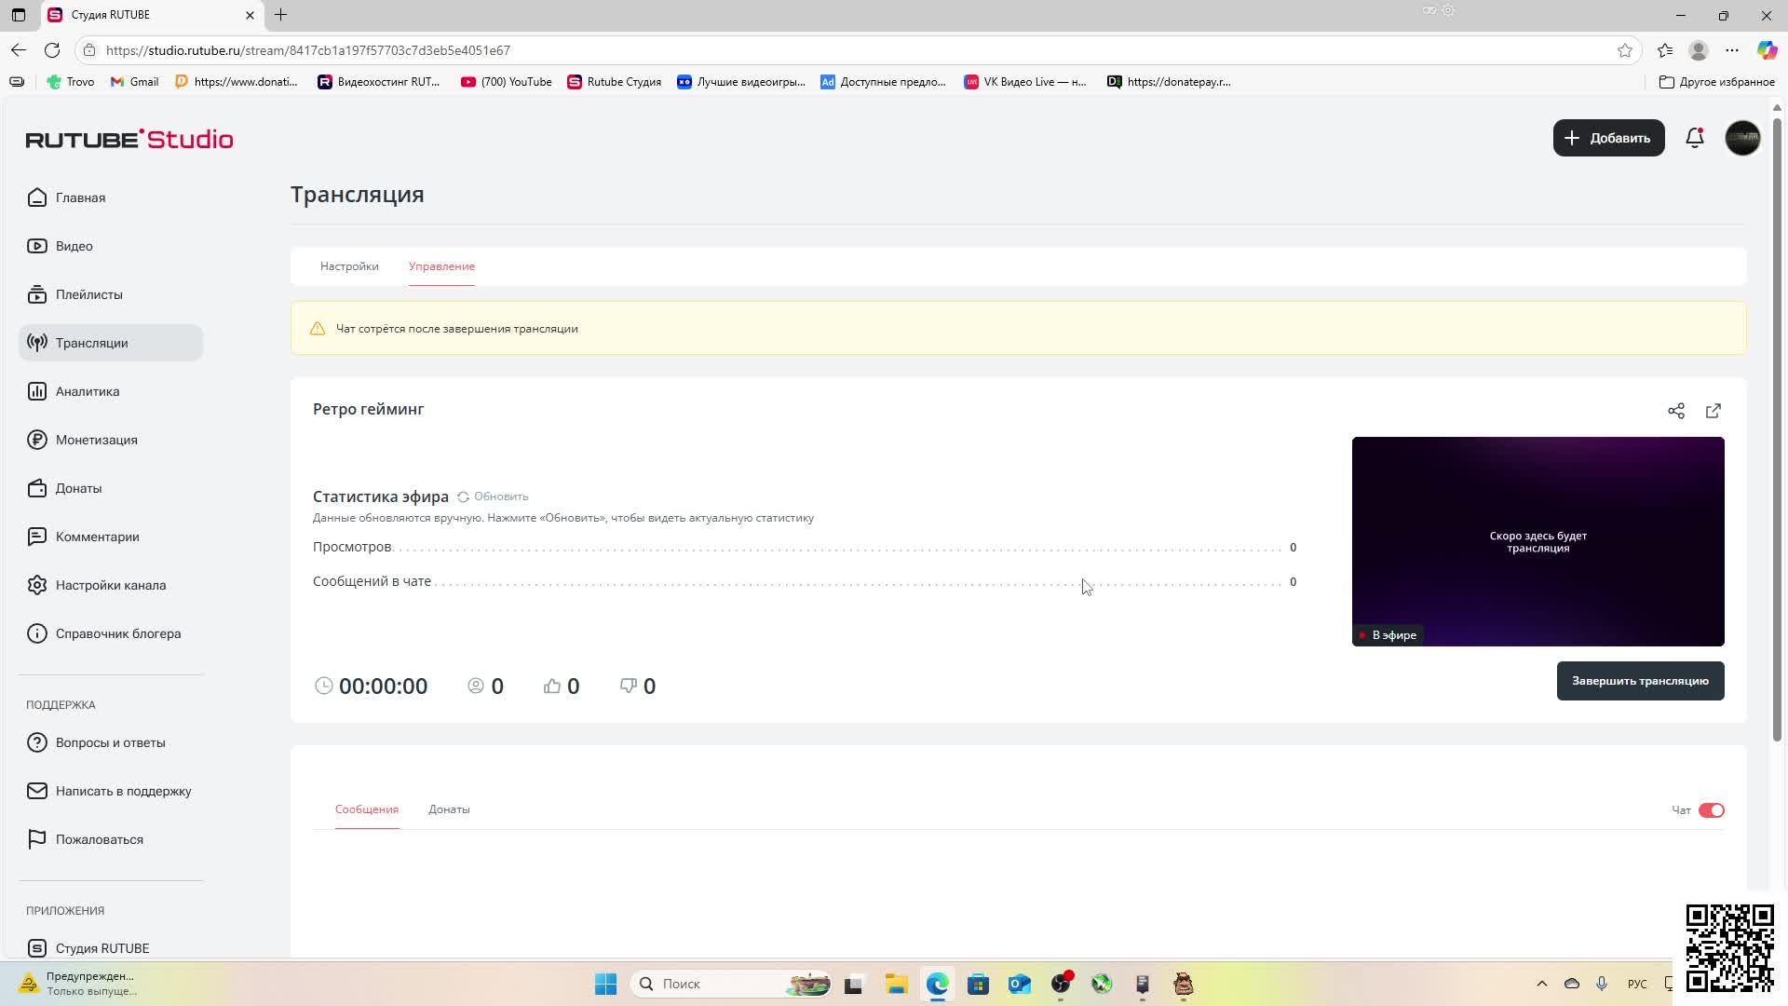This screenshot has width=1788, height=1006.
Task: Go to Донаты sidebar section
Action: (78, 488)
